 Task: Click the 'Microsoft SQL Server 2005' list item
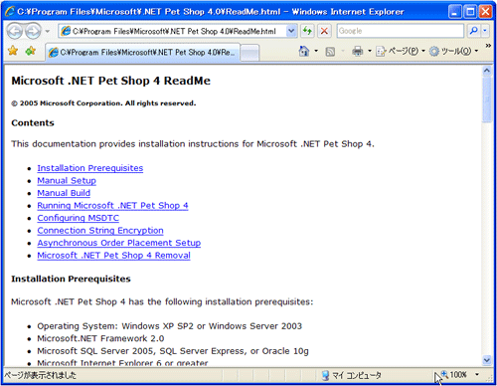pos(173,351)
